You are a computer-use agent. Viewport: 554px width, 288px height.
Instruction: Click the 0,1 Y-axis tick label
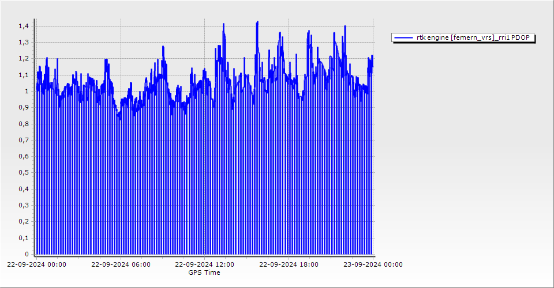[23, 238]
